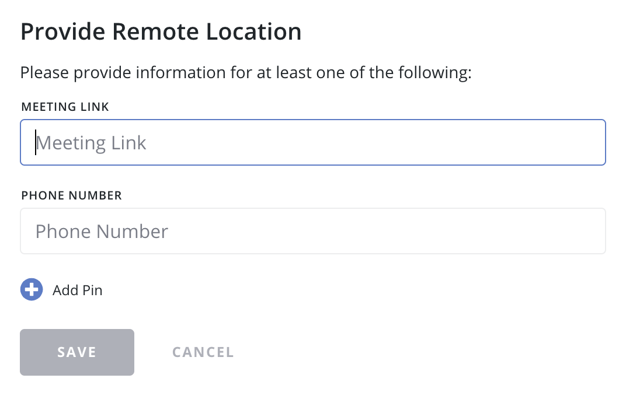The image size is (619, 399).
Task: Select the Add Pin text label
Action: (77, 290)
